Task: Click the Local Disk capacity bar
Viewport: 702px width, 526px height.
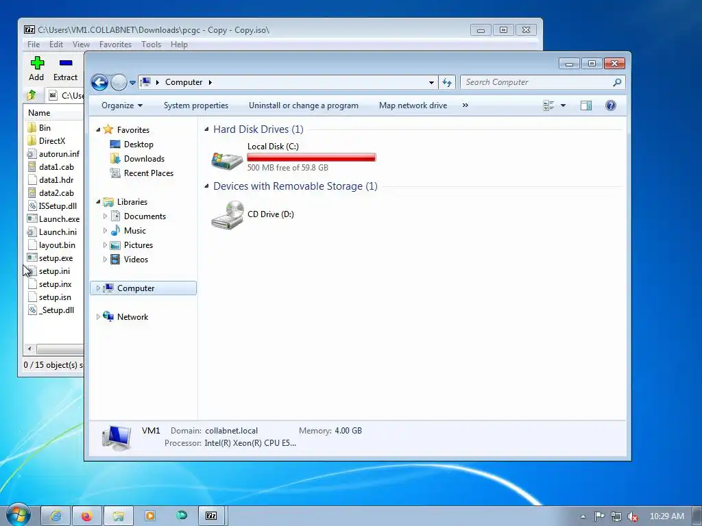Action: (312, 157)
